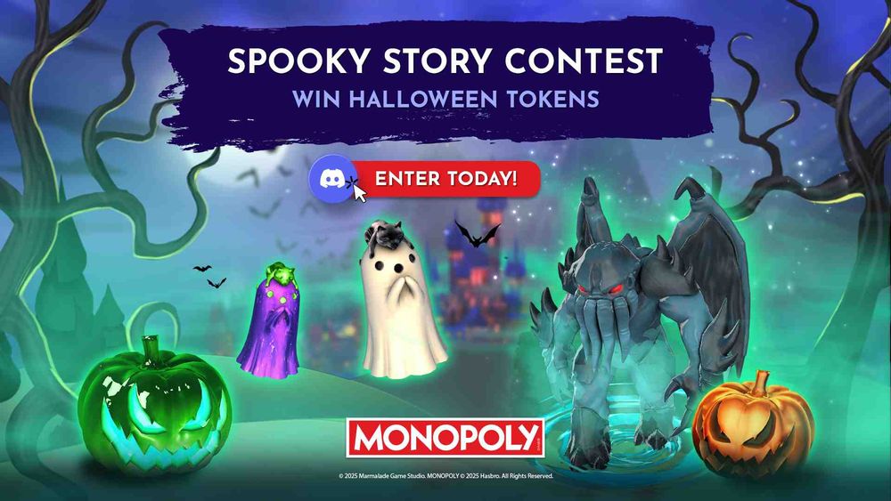
Task: Click the copyright notice text
Action: [445, 476]
